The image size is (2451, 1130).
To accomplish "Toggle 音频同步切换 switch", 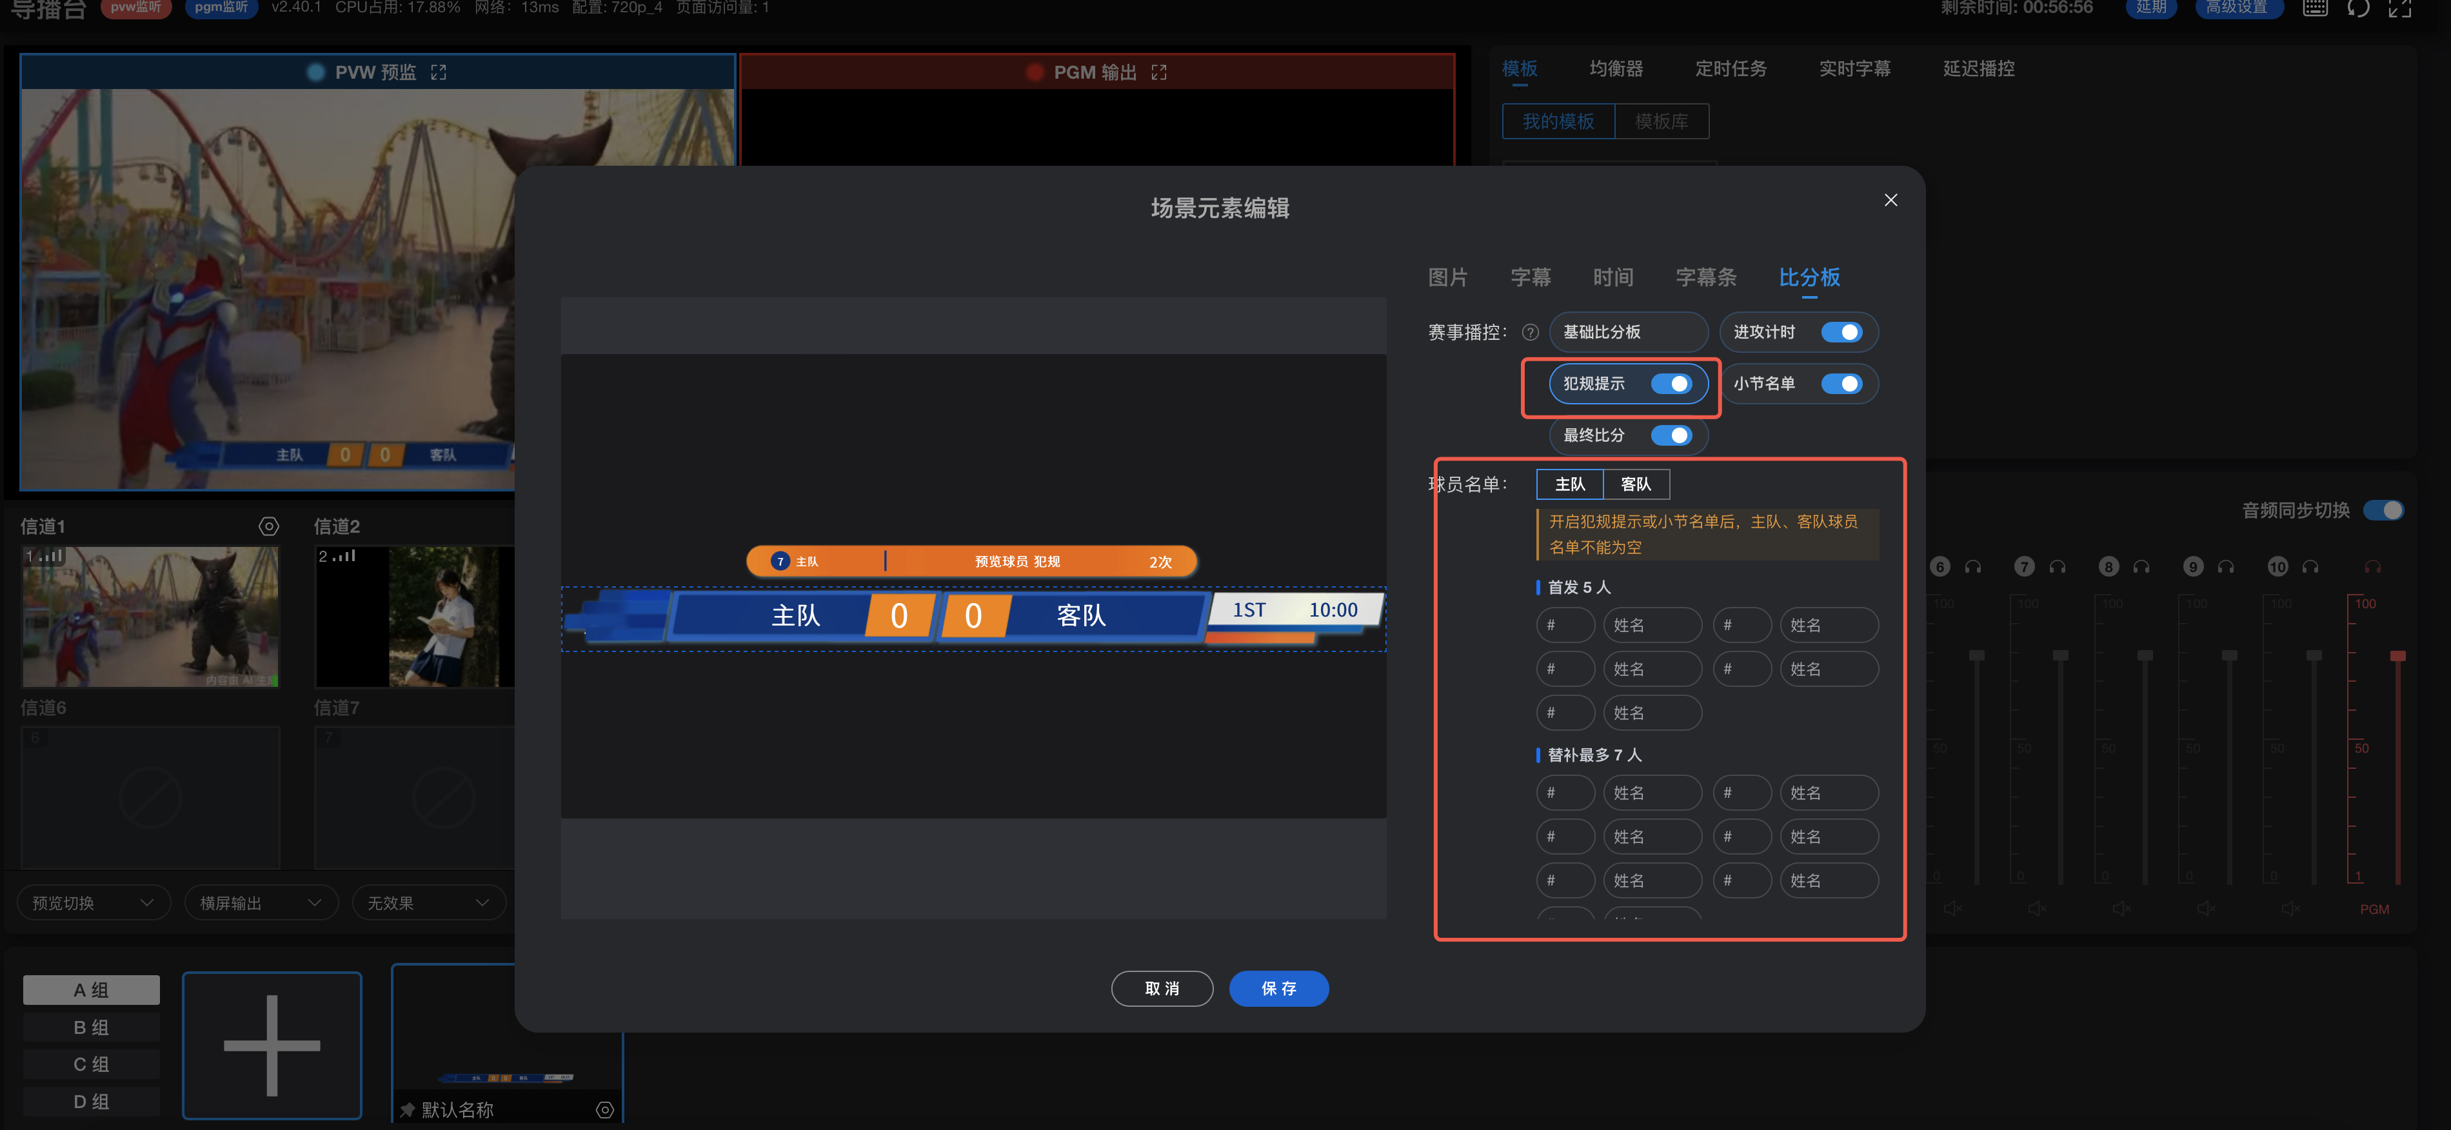I will coord(2383,511).
